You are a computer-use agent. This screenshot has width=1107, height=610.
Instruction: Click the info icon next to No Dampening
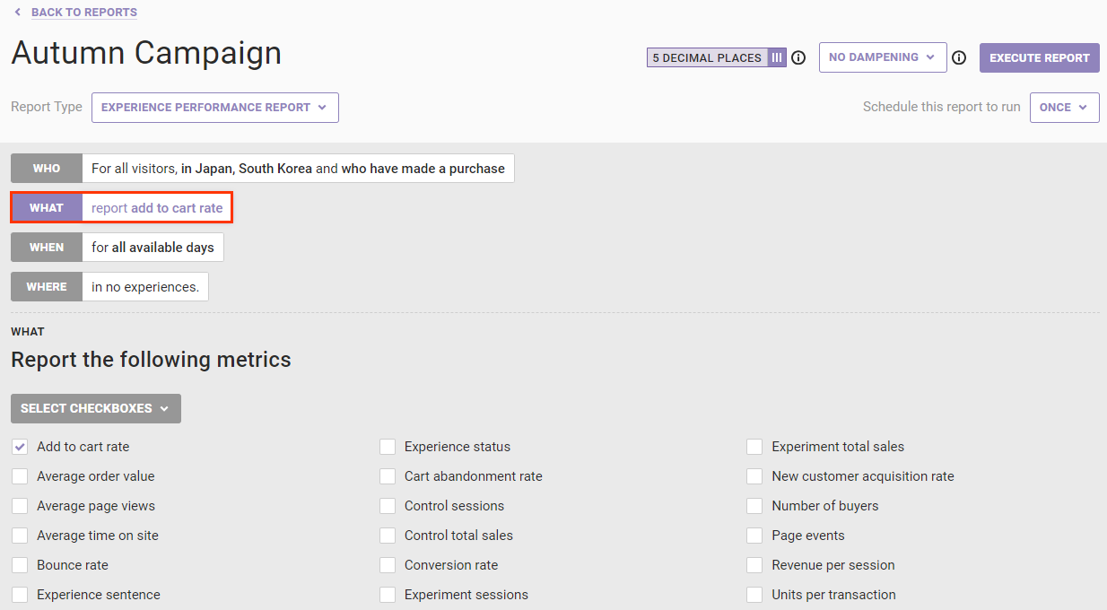point(959,57)
